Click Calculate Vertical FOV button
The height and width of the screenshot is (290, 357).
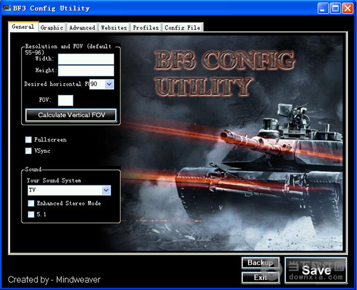coord(71,115)
